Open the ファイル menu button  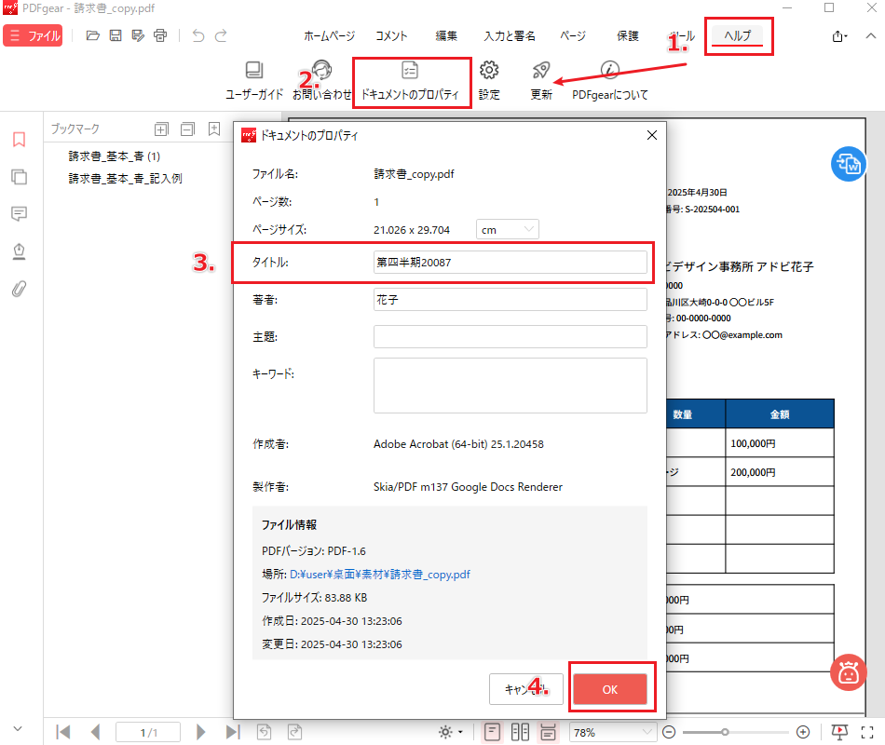[33, 36]
